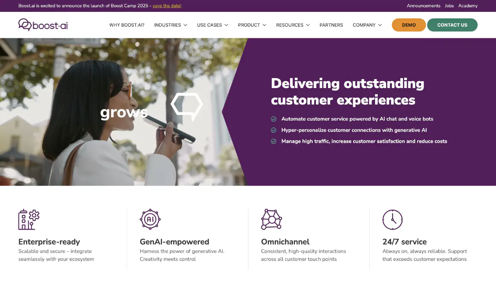Click the boost.ai logo
496x281 pixels.
43,25
